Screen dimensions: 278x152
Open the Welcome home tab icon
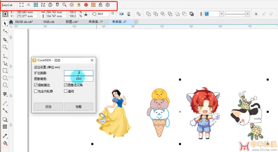tap(11, 22)
